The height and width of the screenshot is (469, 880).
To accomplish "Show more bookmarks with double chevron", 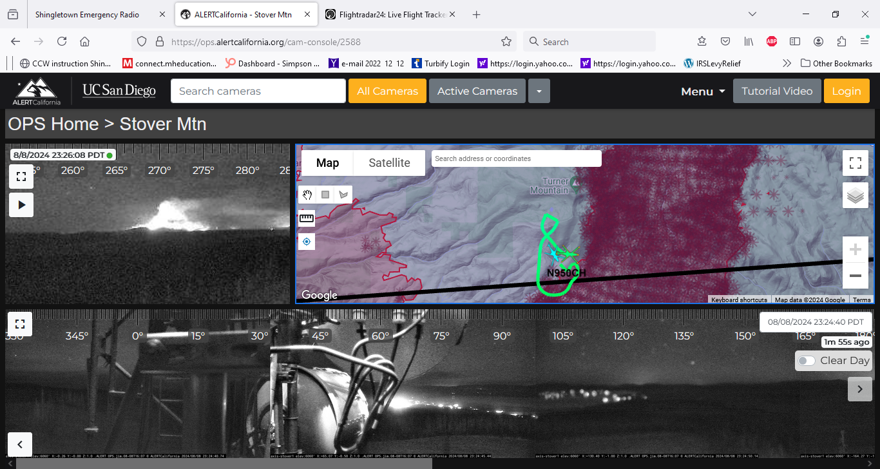I will pos(787,63).
